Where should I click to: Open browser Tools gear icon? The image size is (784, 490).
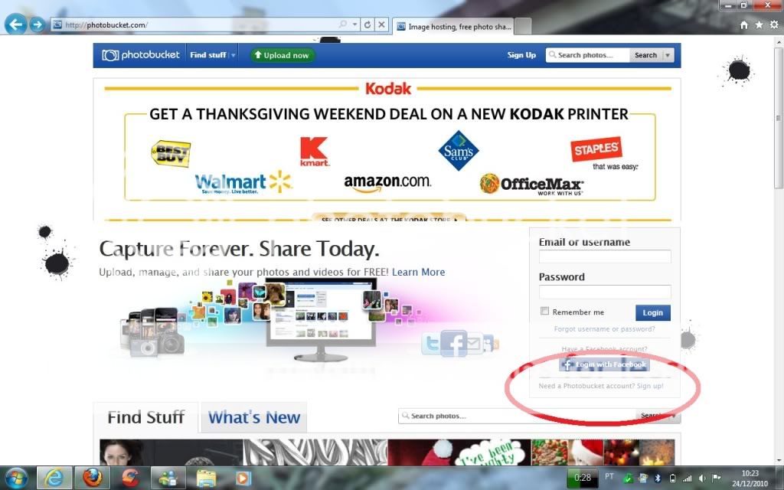pyautogui.click(x=774, y=25)
